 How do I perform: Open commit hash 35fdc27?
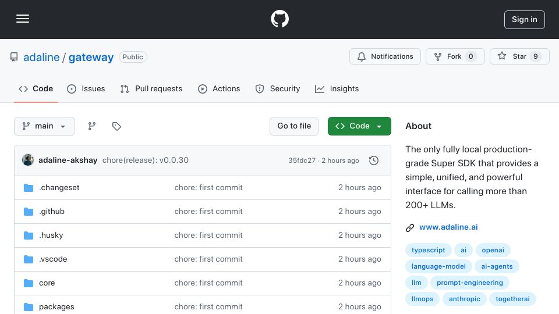pyautogui.click(x=302, y=160)
